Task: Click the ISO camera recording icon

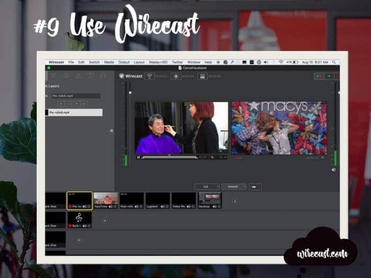Action: (202, 76)
